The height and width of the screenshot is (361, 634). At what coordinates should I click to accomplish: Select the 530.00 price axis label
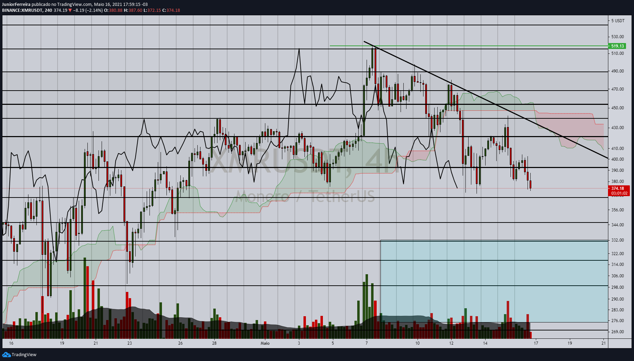point(617,36)
